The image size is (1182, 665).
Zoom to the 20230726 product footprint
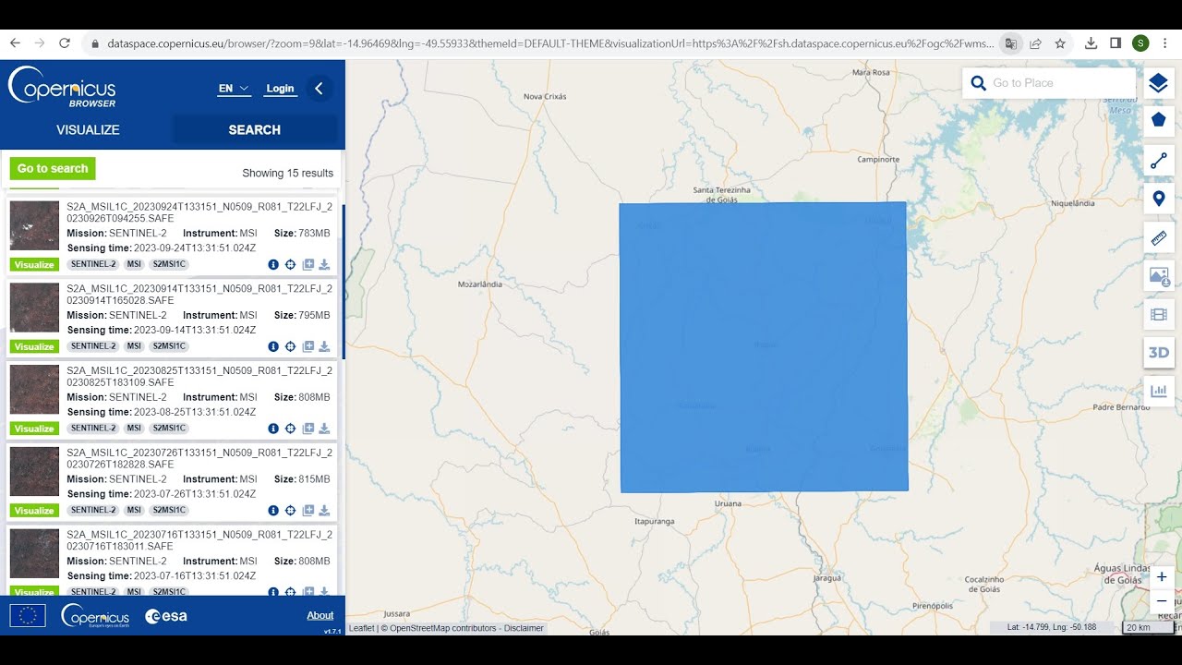tap(290, 511)
